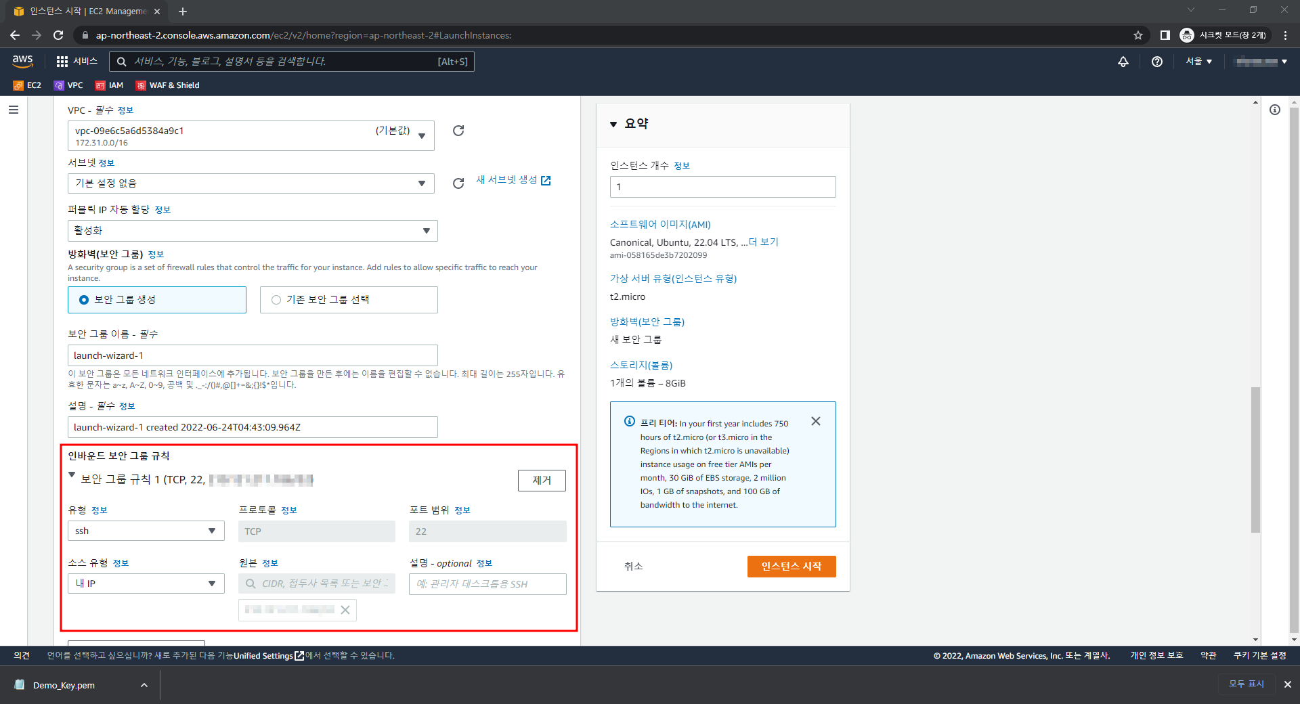1300x704 pixels.
Task: Refresh the VPC list
Action: [458, 131]
